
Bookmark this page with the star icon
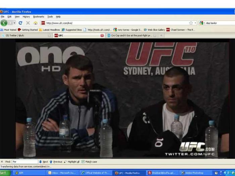pos(191,23)
